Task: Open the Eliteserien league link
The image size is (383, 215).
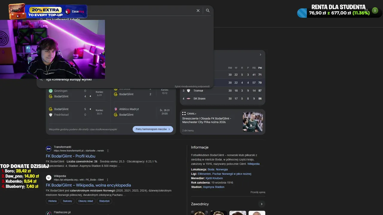Action: click(x=204, y=174)
